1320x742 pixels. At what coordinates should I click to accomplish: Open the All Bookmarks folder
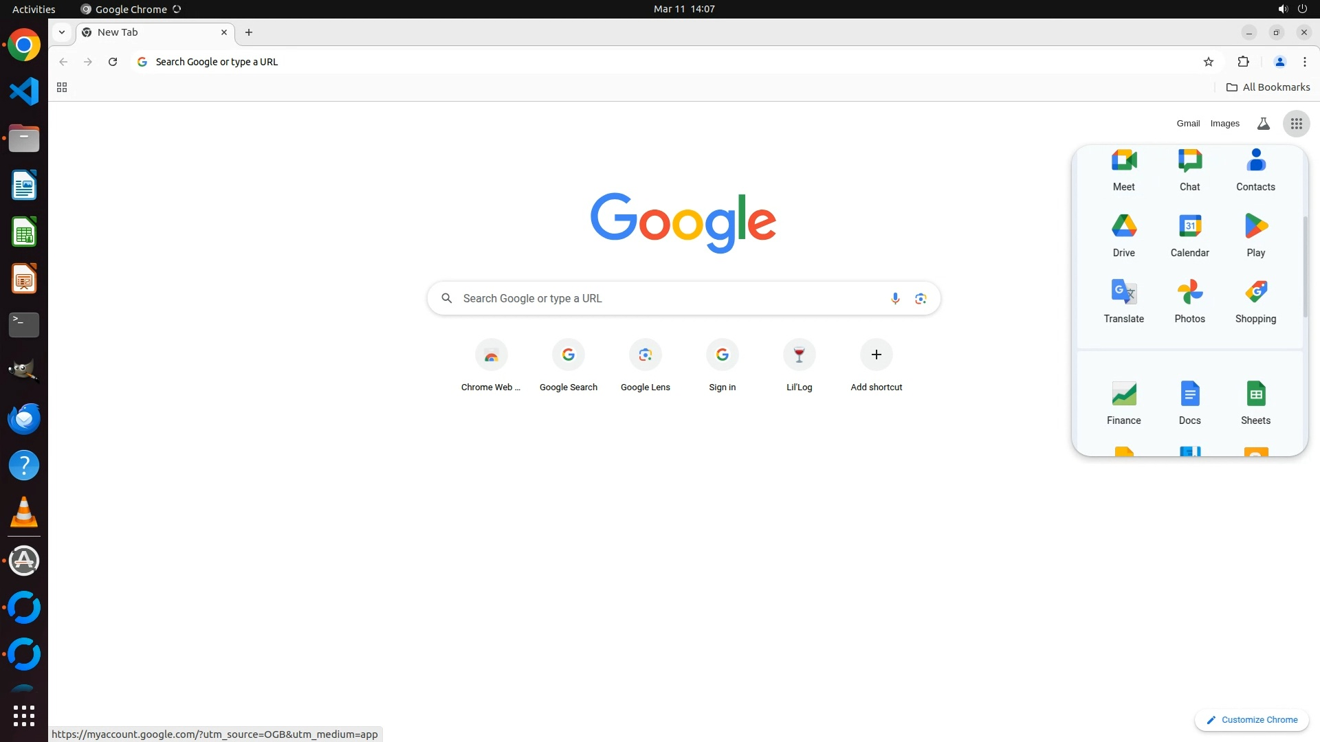(x=1268, y=87)
